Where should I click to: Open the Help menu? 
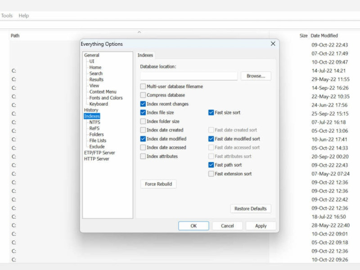coord(24,16)
